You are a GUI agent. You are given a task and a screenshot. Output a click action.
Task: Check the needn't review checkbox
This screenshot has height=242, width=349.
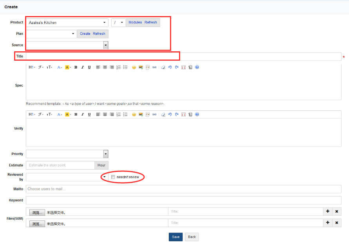point(113,177)
